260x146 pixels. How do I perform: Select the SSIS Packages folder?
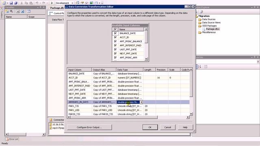click(209, 26)
